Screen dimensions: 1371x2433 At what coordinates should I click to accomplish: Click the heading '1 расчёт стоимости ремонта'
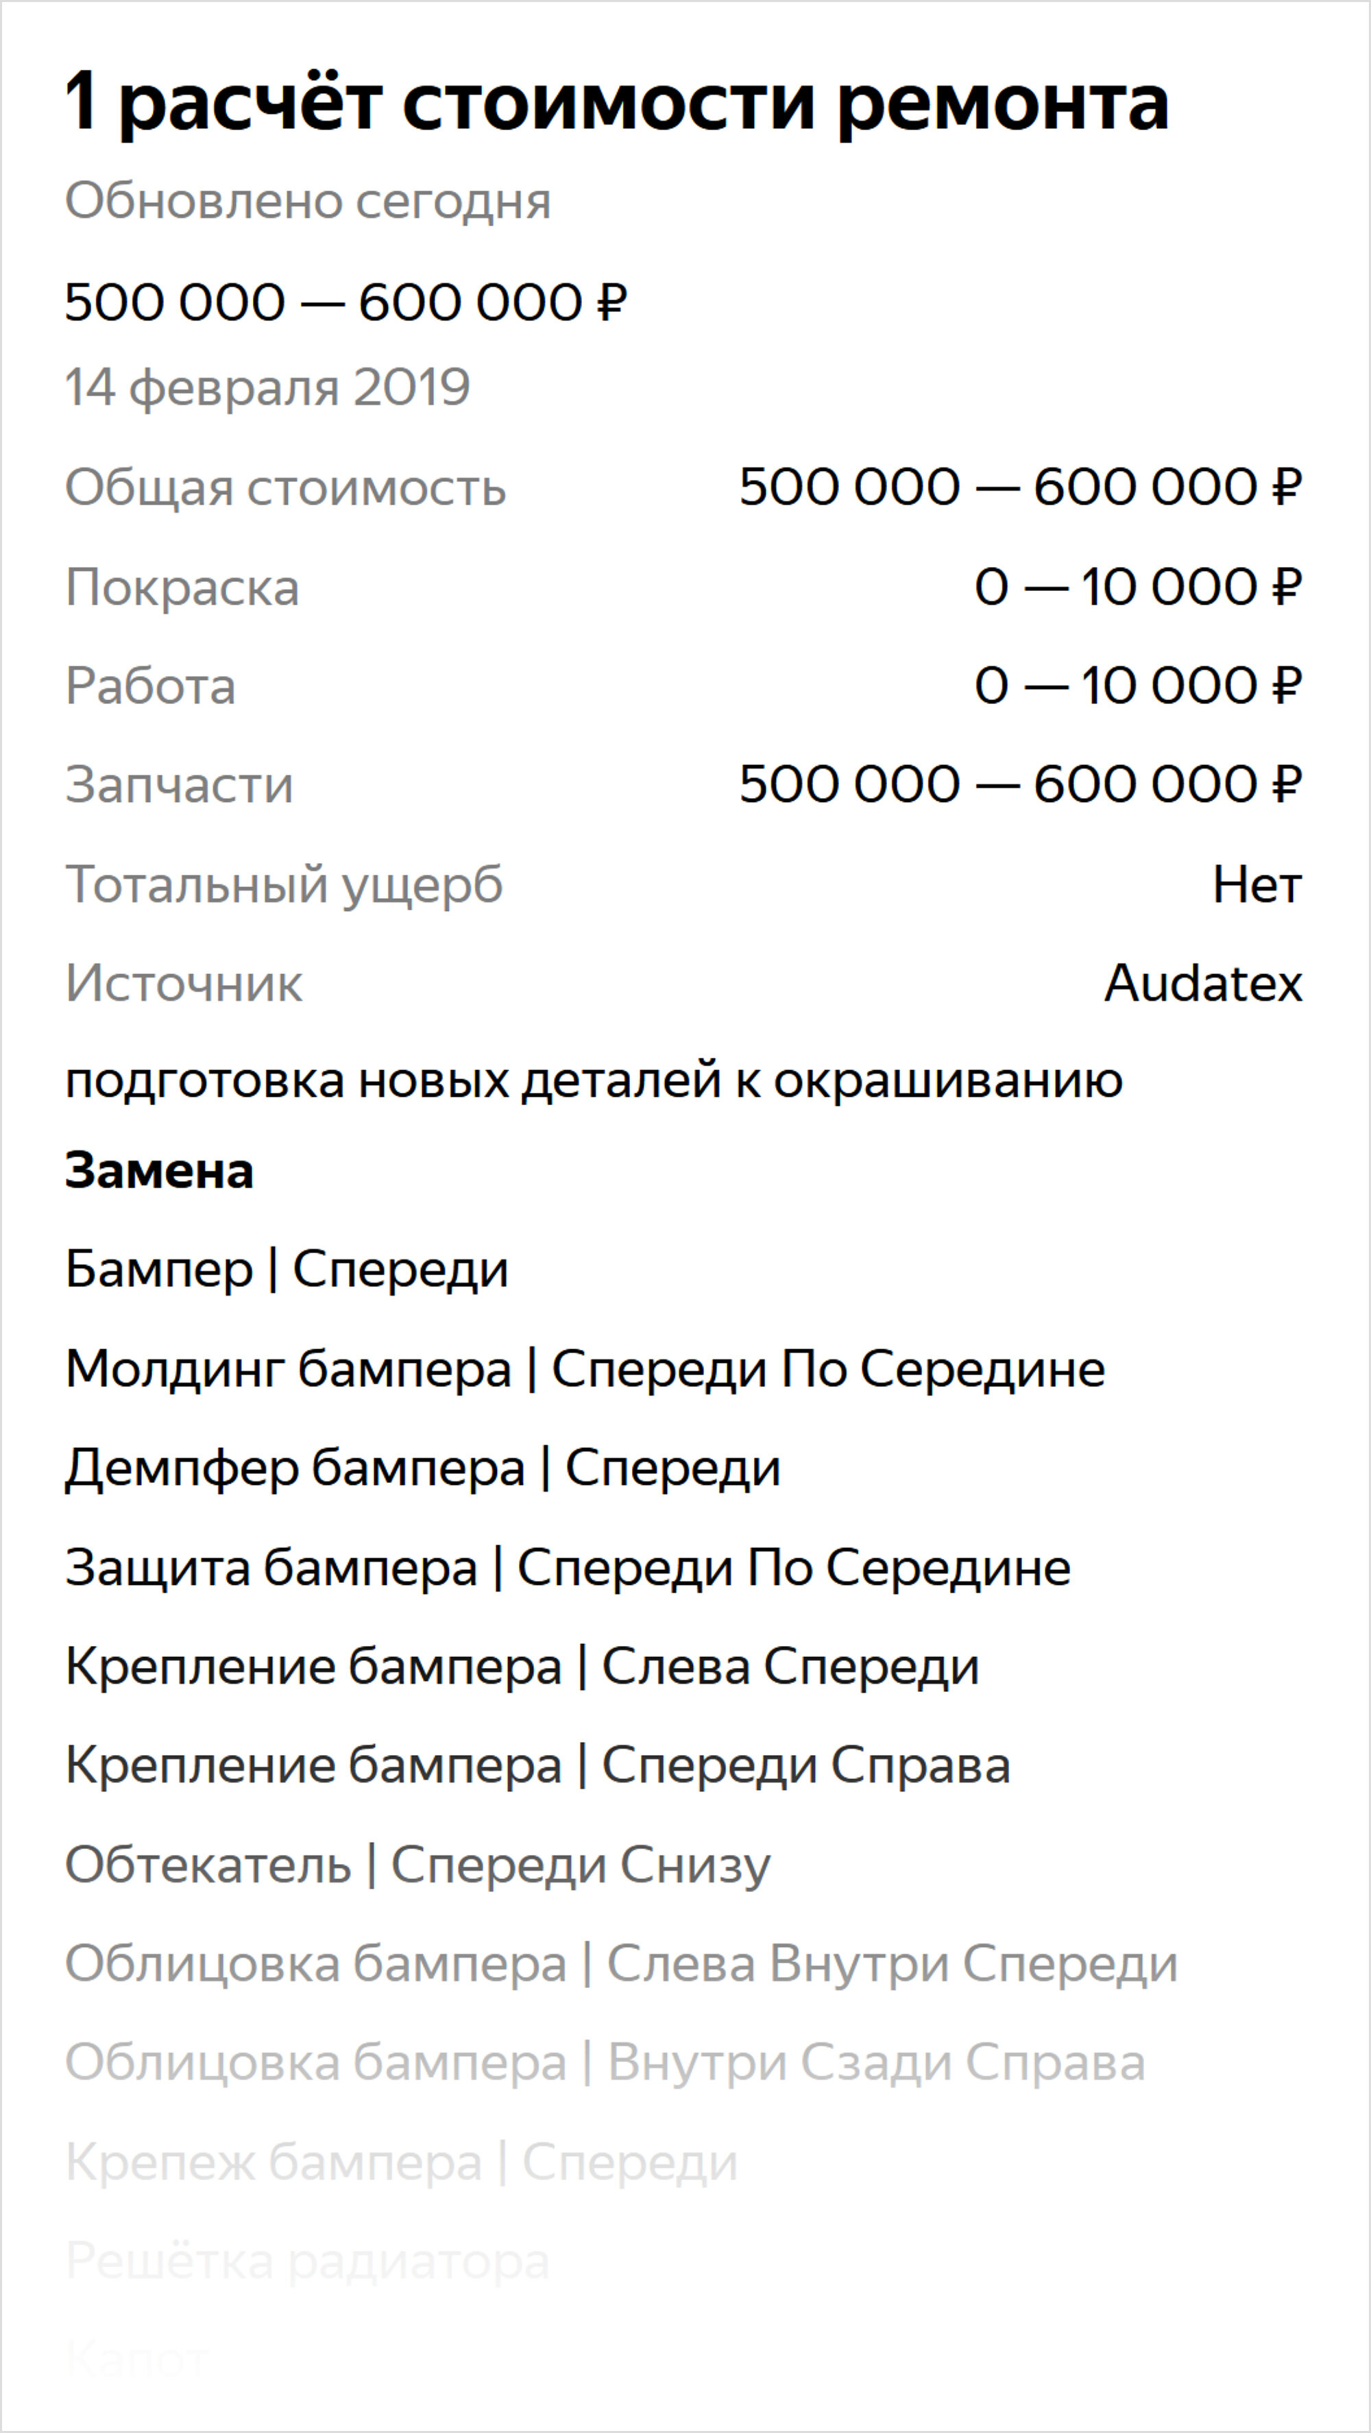tap(616, 102)
